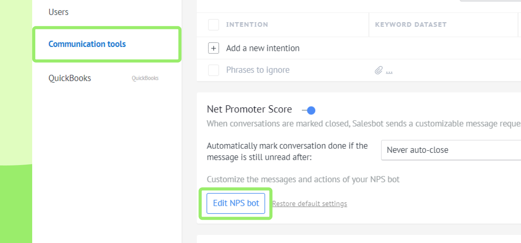The image size is (521, 243).
Task: Open the ellipsis link next to paperclip
Action: [389, 71]
